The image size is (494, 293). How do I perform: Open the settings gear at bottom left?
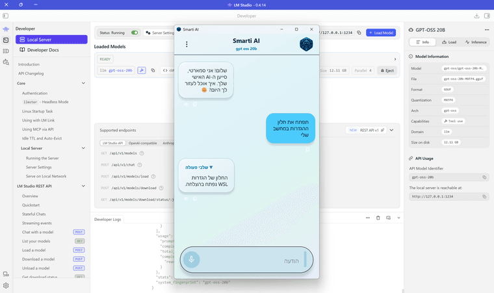pyautogui.click(x=6, y=285)
